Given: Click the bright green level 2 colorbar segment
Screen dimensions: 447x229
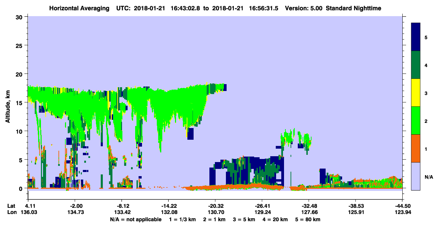Looking at the screenshot, I should pos(416,121).
